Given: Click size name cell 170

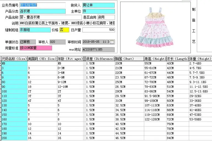Looking at the screenshot, I should [14, 124].
